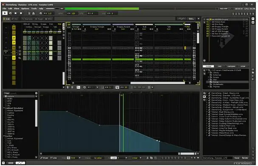
Task: Click the top-right play arrow panel icon
Action: coord(253,19)
